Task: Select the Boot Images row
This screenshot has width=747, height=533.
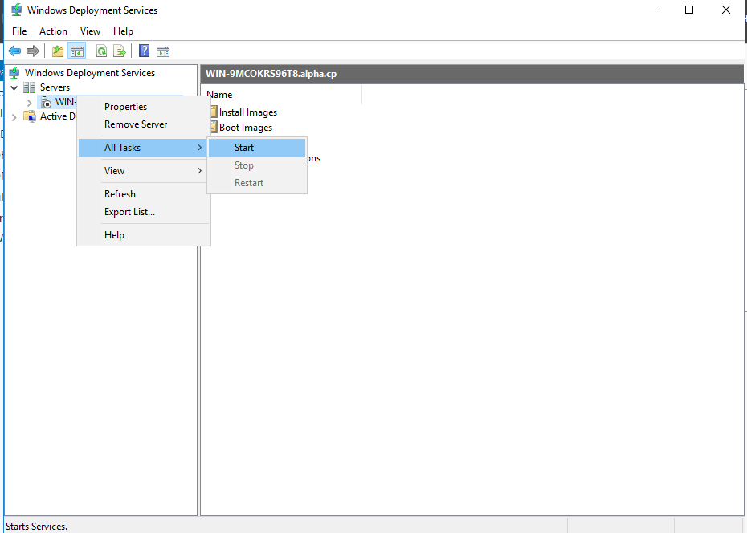Action: [241, 128]
